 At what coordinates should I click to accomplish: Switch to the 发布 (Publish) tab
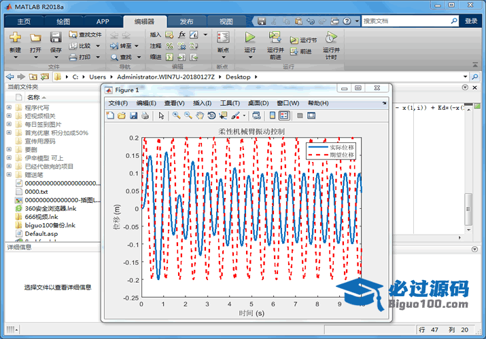pyautogui.click(x=187, y=21)
